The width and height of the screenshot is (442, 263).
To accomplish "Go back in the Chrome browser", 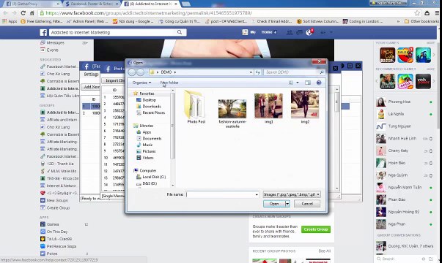I will coord(6,13).
